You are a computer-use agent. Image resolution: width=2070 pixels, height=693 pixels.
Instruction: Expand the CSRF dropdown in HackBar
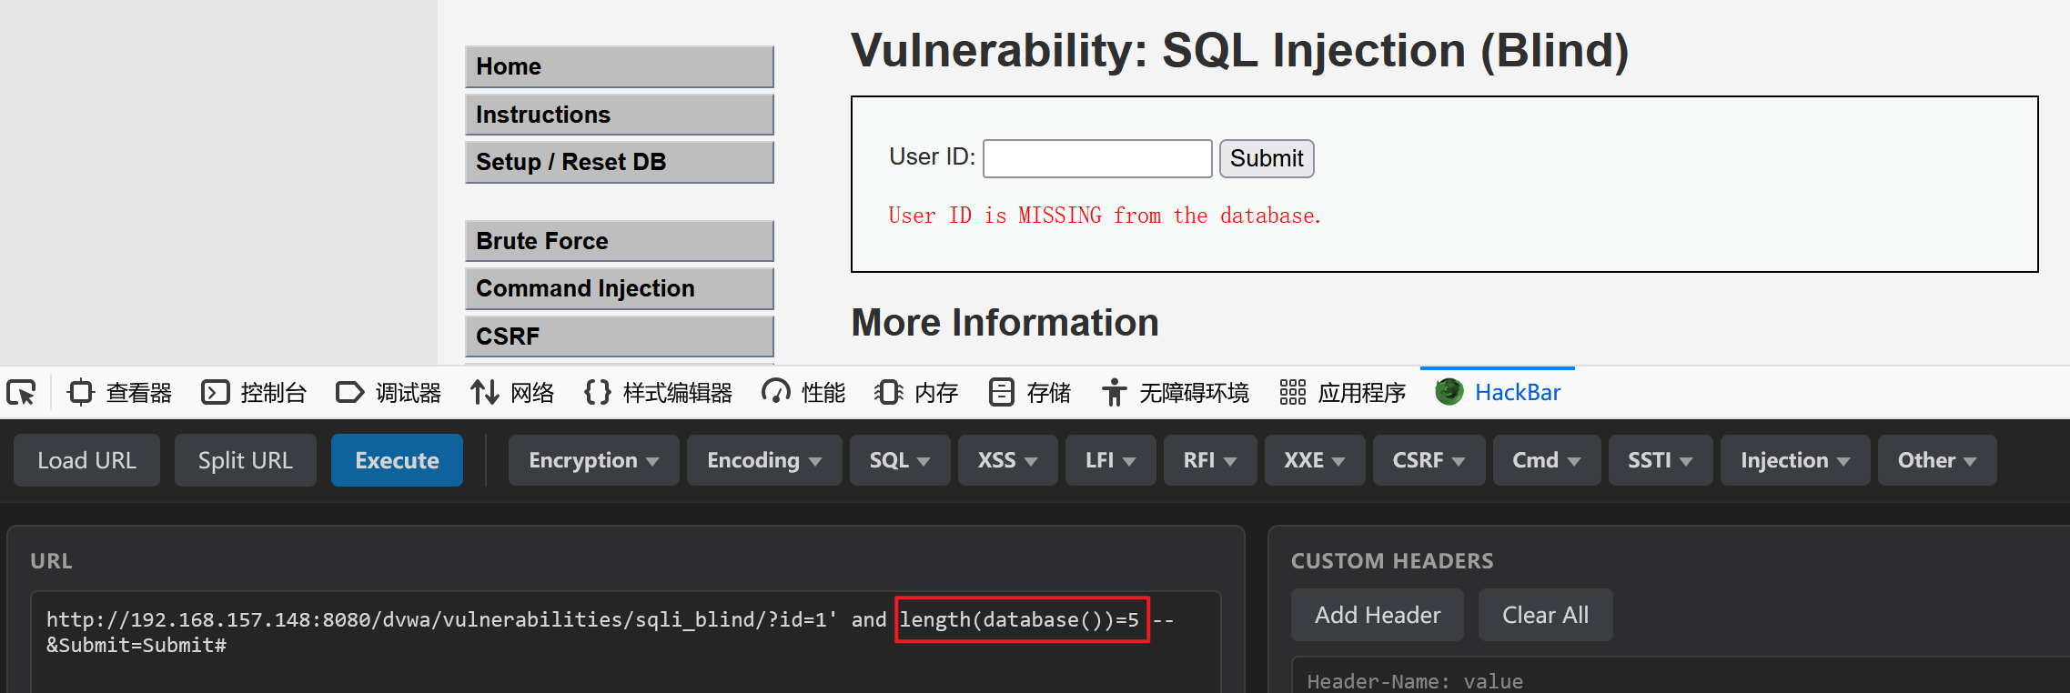1429,460
